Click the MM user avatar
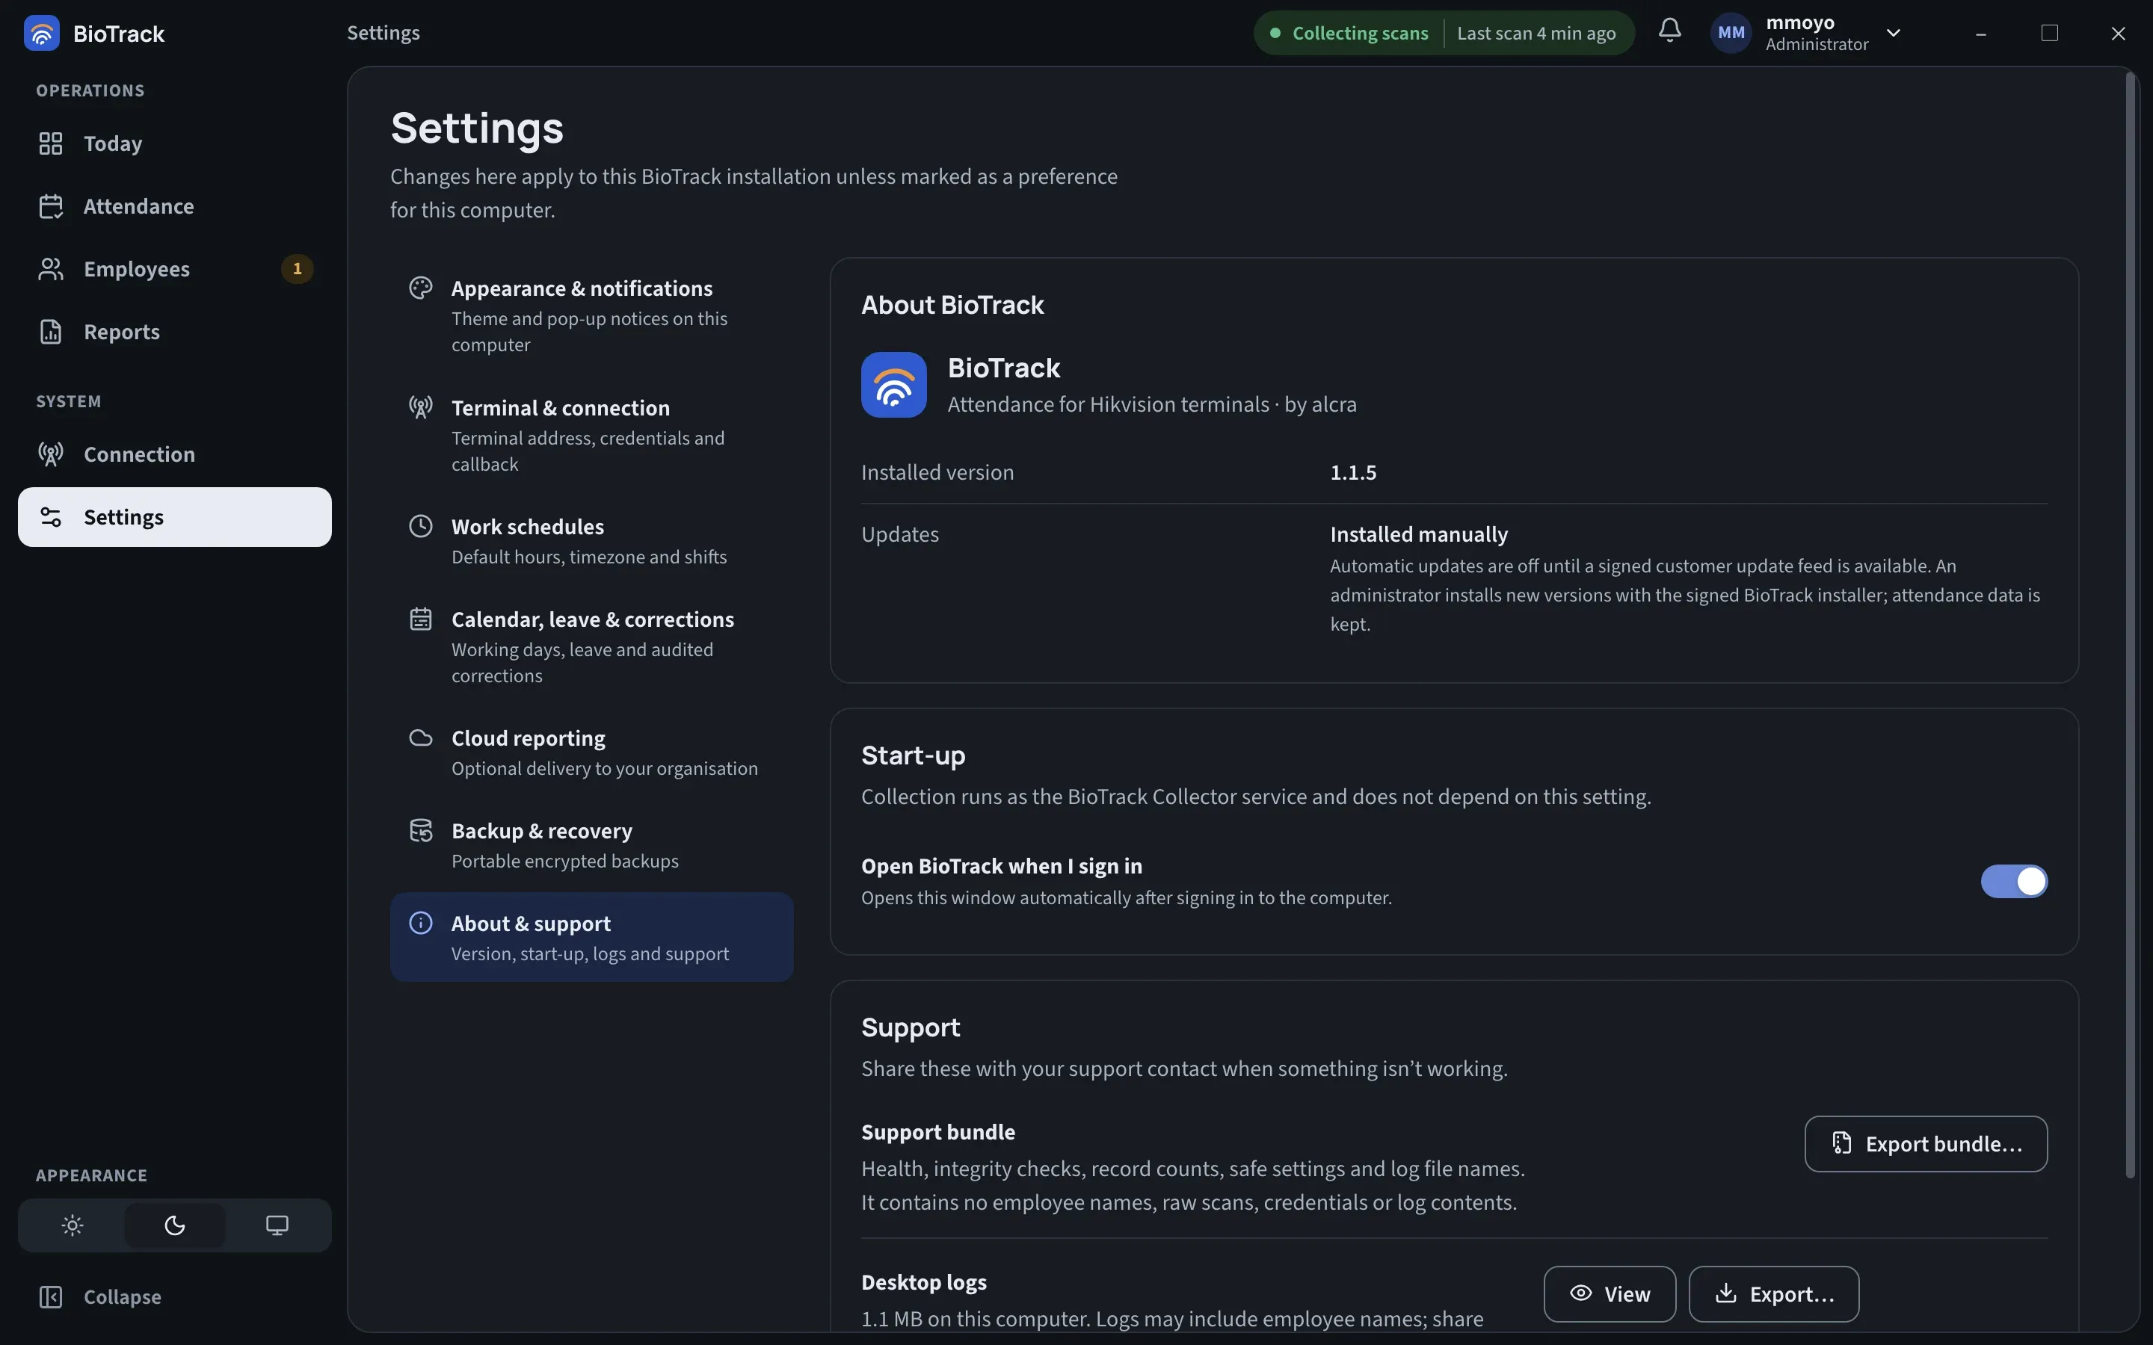Image resolution: width=2153 pixels, height=1345 pixels. 1731,33
